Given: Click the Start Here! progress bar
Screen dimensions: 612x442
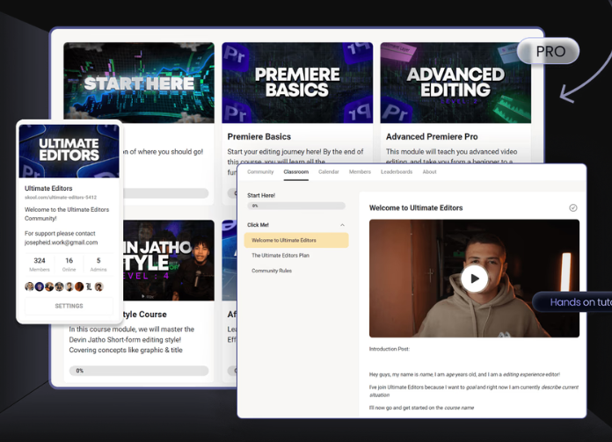Looking at the screenshot, I should point(296,206).
